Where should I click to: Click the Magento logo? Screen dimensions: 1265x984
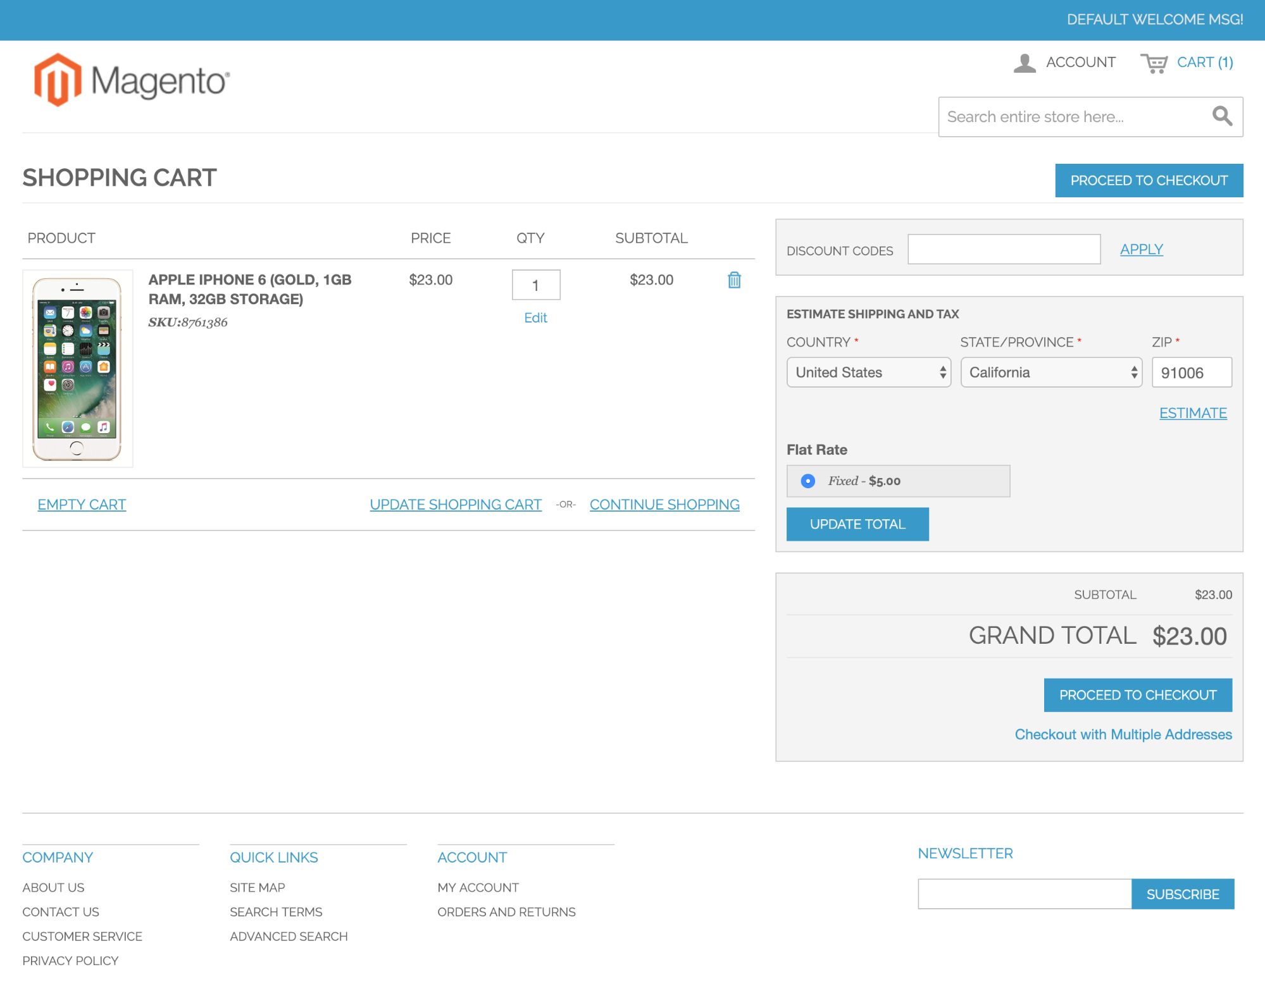coord(132,80)
